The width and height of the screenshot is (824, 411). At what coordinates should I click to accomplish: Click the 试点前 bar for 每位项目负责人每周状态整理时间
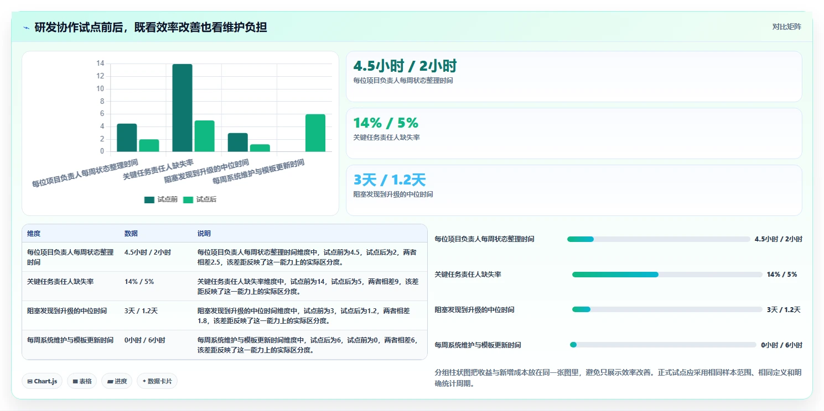tap(127, 138)
